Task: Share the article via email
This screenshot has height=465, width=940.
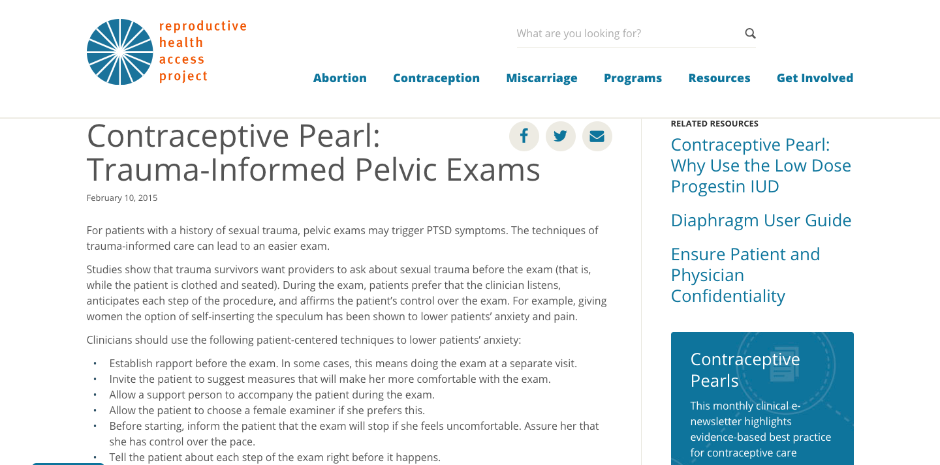Action: coord(597,136)
